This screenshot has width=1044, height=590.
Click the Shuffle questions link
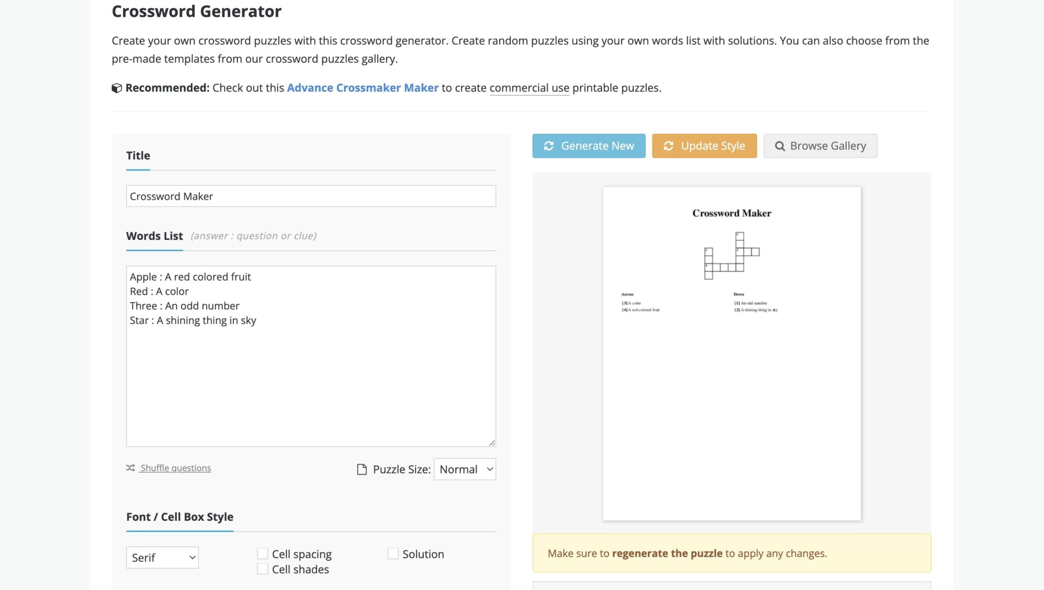[175, 468]
